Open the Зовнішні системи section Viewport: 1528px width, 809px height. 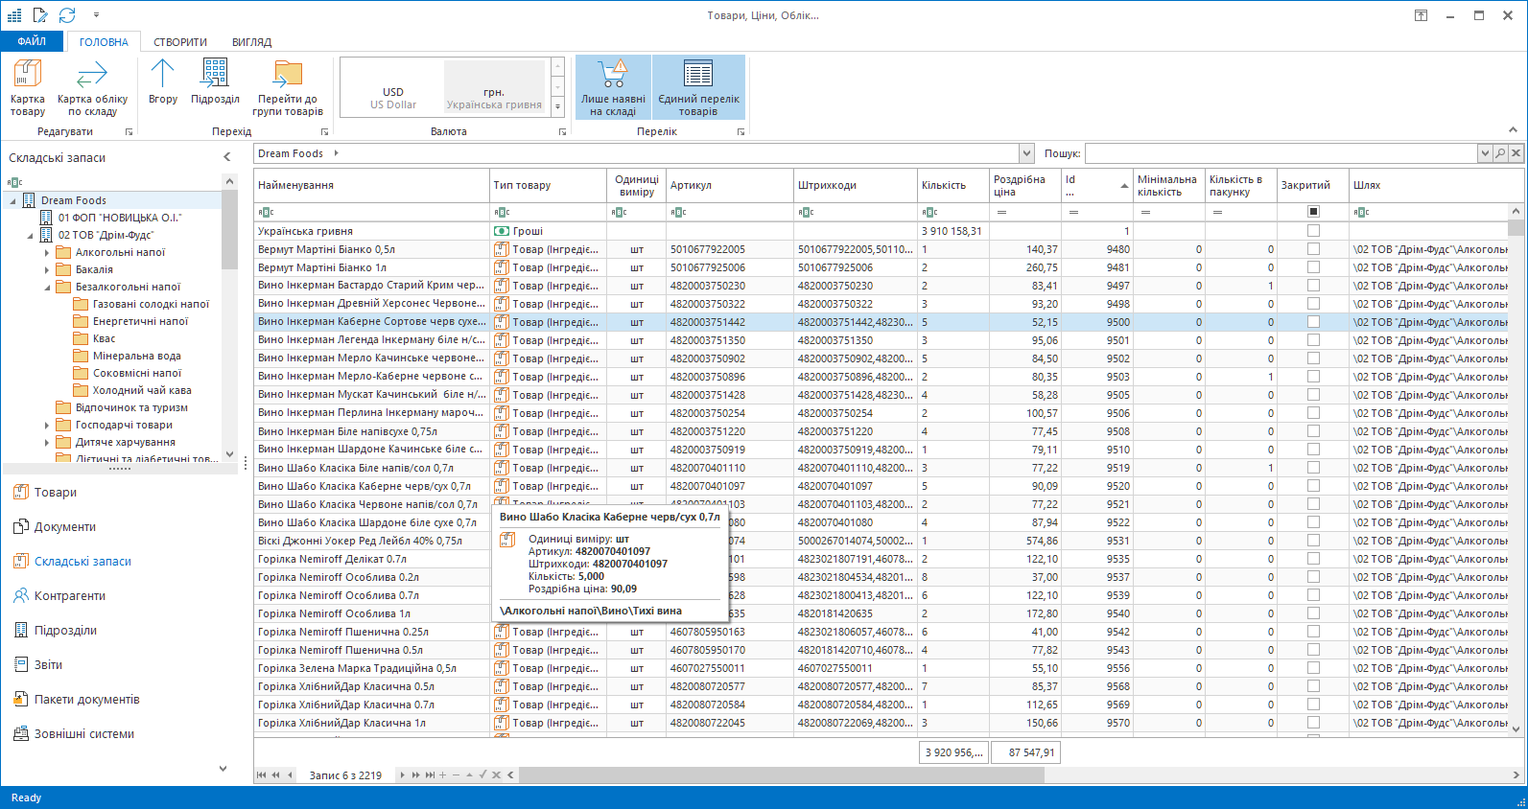(x=84, y=733)
